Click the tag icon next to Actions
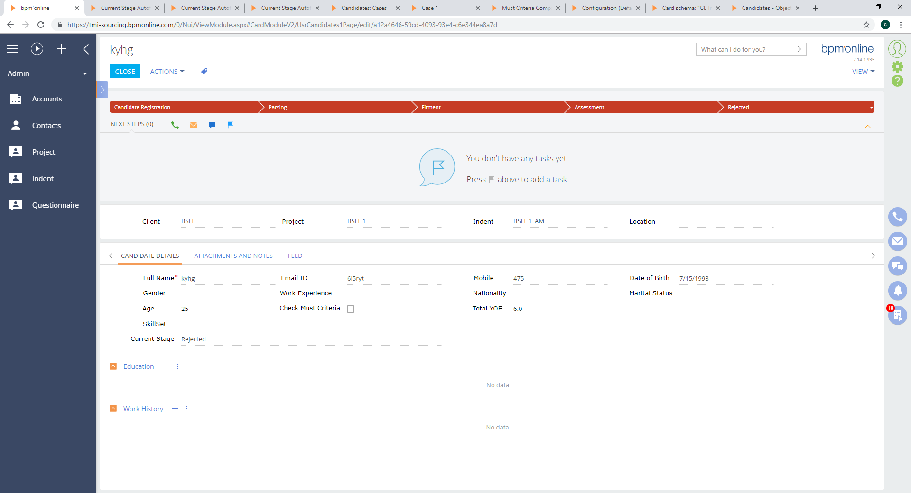This screenshot has height=493, width=911. 204,72
